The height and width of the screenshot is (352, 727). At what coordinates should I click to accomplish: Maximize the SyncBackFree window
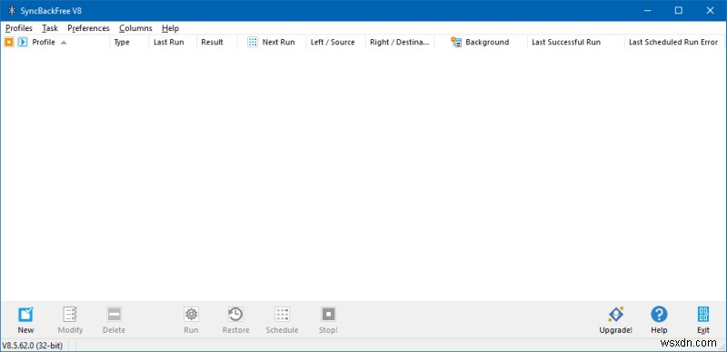pos(679,11)
